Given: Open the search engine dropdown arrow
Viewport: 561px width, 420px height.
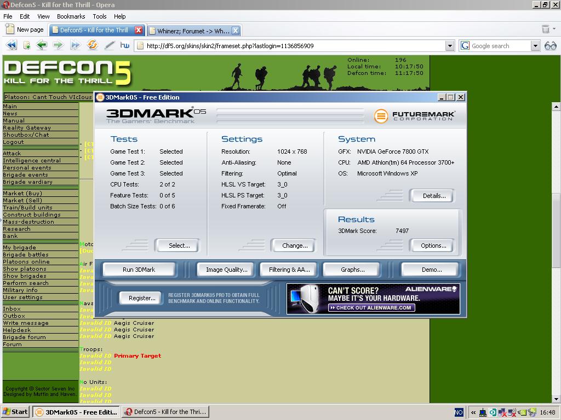Looking at the screenshot, I should point(535,46).
